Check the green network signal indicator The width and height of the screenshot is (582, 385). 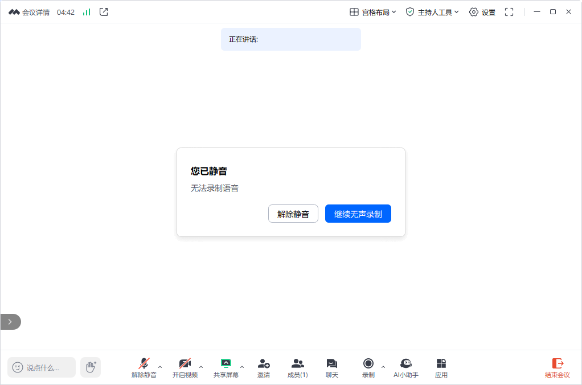coord(87,13)
